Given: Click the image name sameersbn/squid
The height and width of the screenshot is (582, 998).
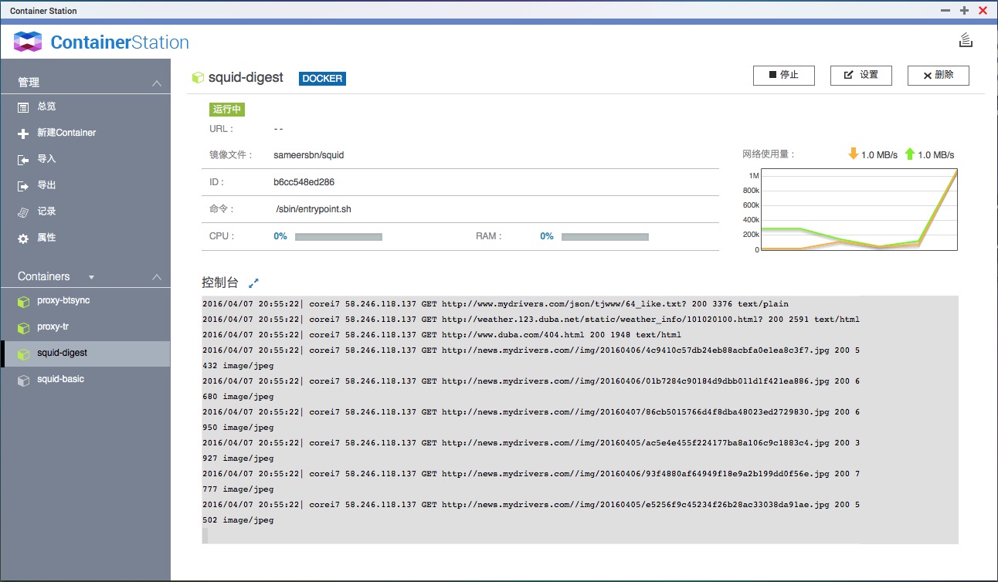Looking at the screenshot, I should (x=309, y=155).
